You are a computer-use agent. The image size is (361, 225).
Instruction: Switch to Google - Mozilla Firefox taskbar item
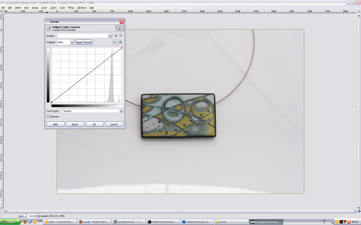(x=94, y=222)
